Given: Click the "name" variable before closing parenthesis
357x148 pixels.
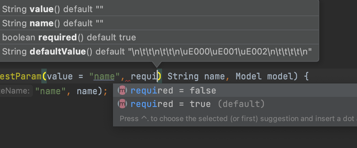Looking at the screenshot, I should tap(87, 91).
